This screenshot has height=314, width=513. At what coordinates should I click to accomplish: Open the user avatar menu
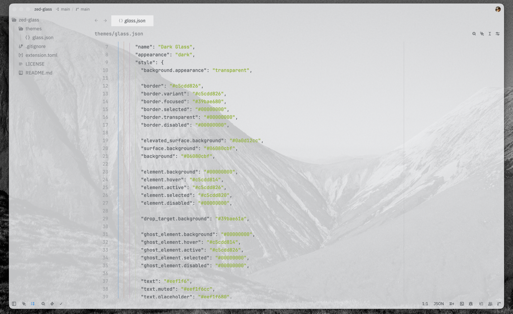pyautogui.click(x=498, y=9)
